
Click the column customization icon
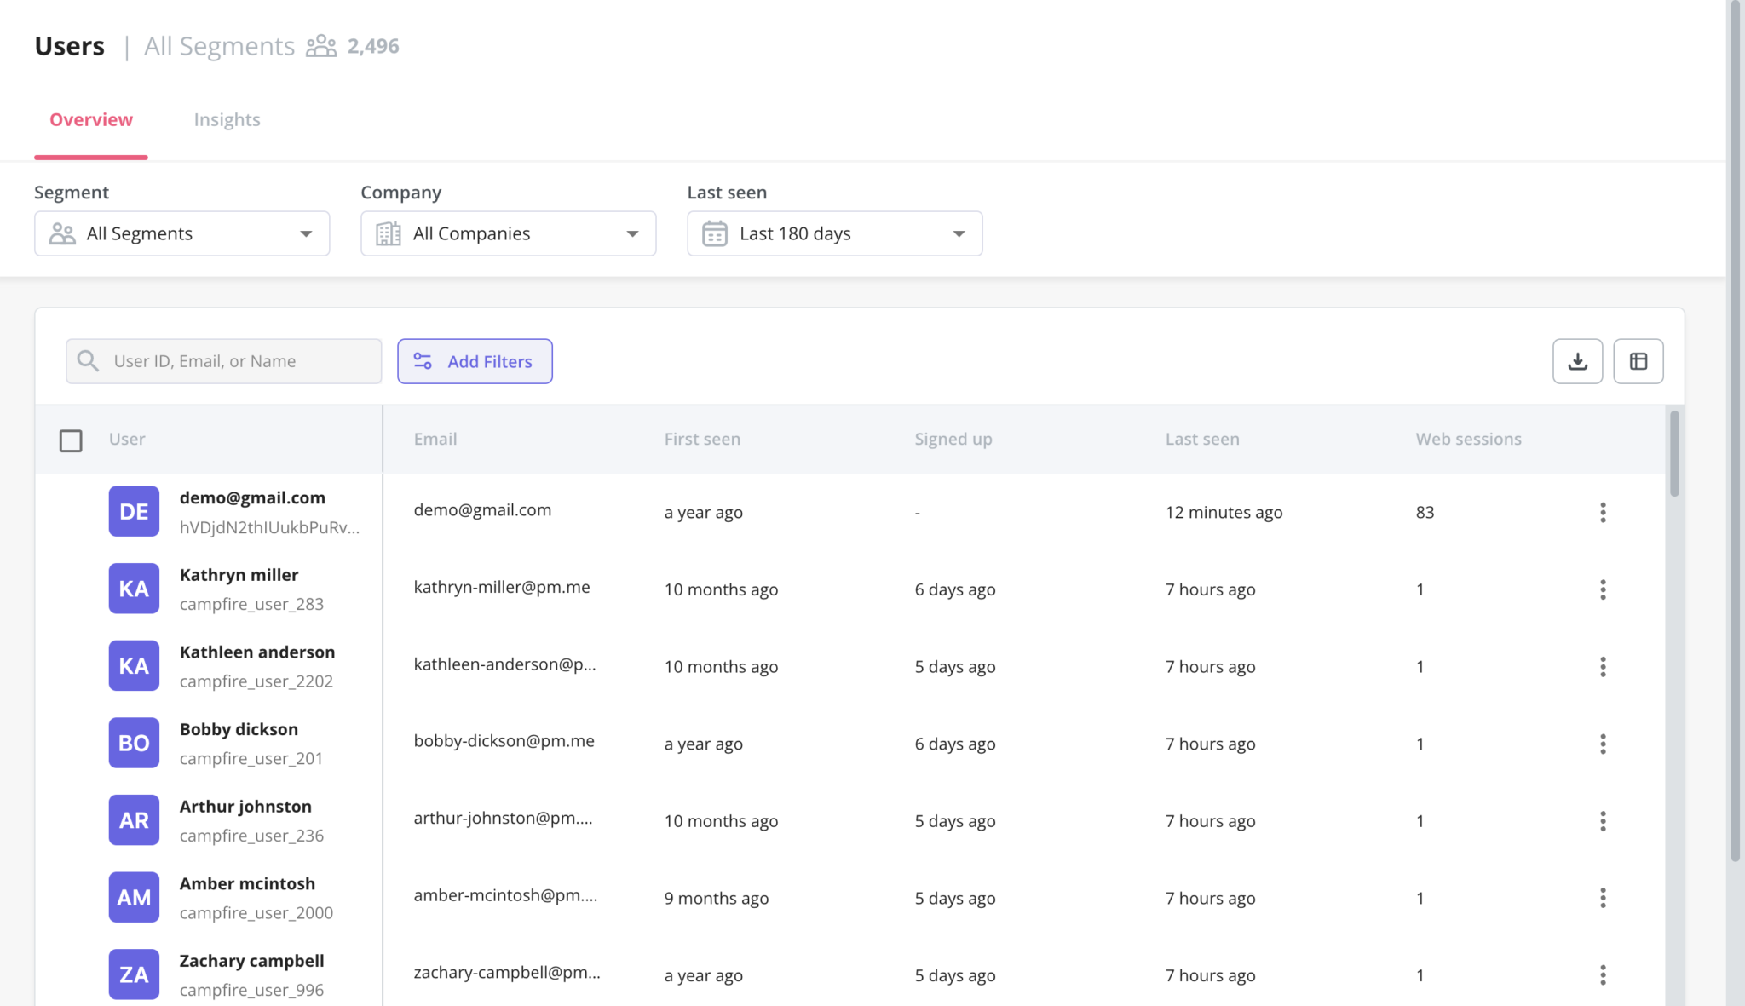[x=1638, y=360]
